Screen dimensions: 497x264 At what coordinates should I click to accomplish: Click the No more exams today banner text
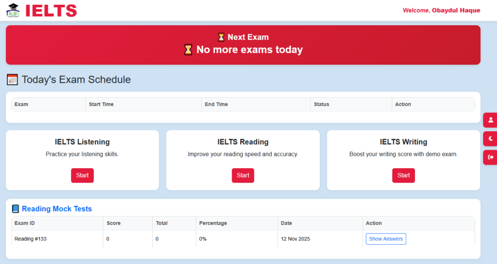249,49
